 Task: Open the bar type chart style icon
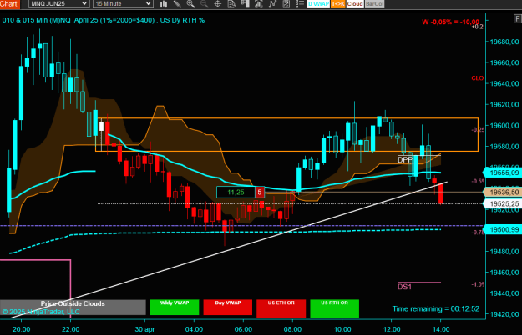[164, 3]
